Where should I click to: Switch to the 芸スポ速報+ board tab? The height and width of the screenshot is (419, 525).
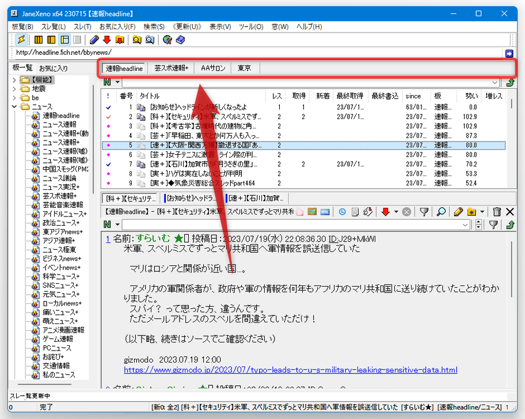coord(172,68)
